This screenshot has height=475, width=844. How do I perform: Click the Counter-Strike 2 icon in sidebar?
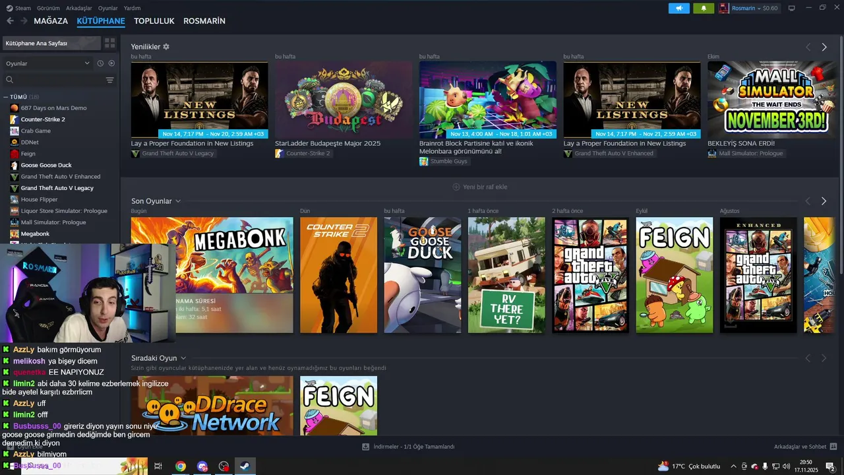[14, 119]
